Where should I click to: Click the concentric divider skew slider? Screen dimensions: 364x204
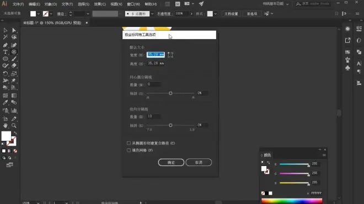pos(170,93)
